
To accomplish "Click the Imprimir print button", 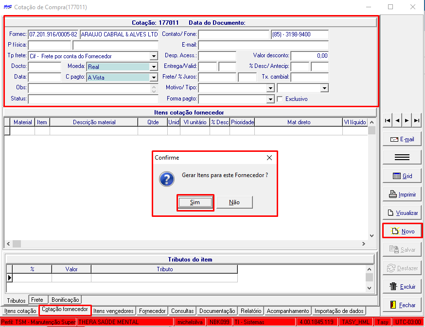I will (x=402, y=195).
